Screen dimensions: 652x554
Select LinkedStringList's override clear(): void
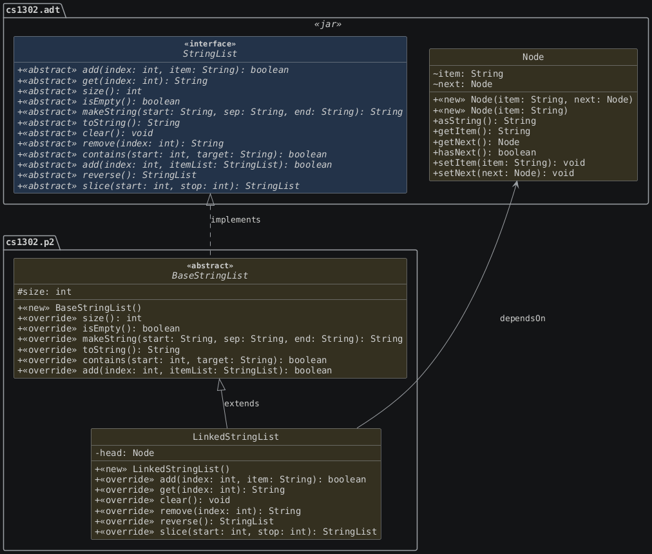(x=162, y=500)
